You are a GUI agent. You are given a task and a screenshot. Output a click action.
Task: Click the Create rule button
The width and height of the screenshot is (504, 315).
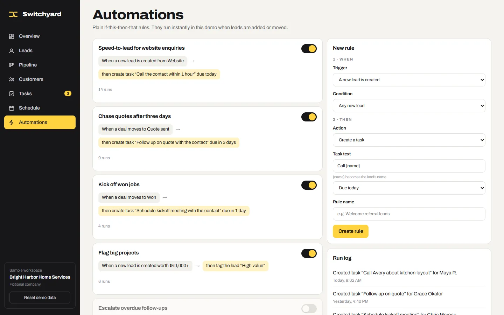(351, 231)
